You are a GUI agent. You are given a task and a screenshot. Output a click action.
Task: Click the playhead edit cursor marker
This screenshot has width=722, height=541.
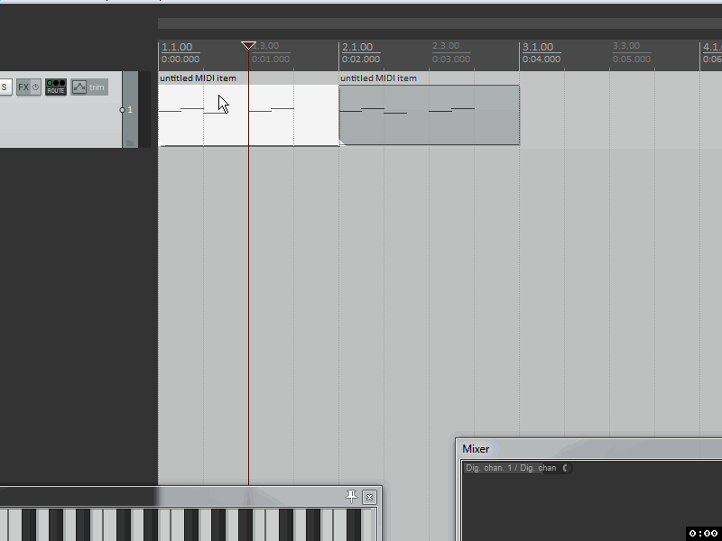pyautogui.click(x=249, y=45)
